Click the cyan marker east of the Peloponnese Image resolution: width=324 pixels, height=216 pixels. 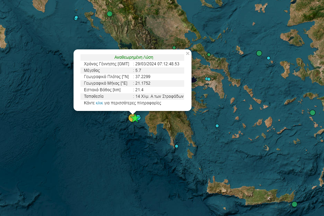[217, 126]
